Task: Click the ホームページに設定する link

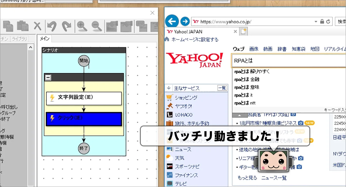Action: coord(195,39)
